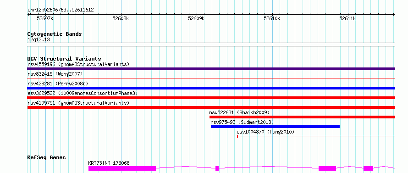
Task: Select the esv1004870 Pang2010 thin red line
Action: point(316,136)
